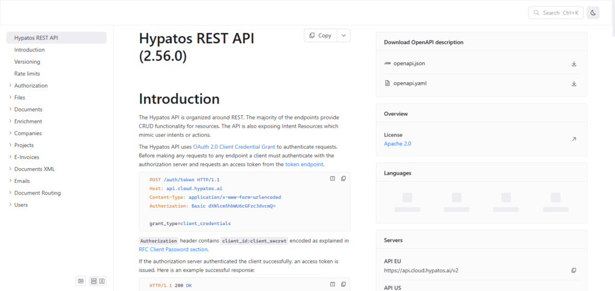
Task: Switch to side-by-side columns layout
Action: click(102, 281)
